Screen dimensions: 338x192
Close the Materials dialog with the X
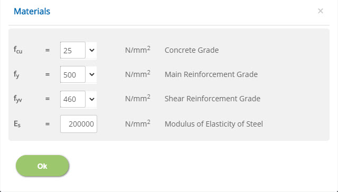tap(321, 11)
